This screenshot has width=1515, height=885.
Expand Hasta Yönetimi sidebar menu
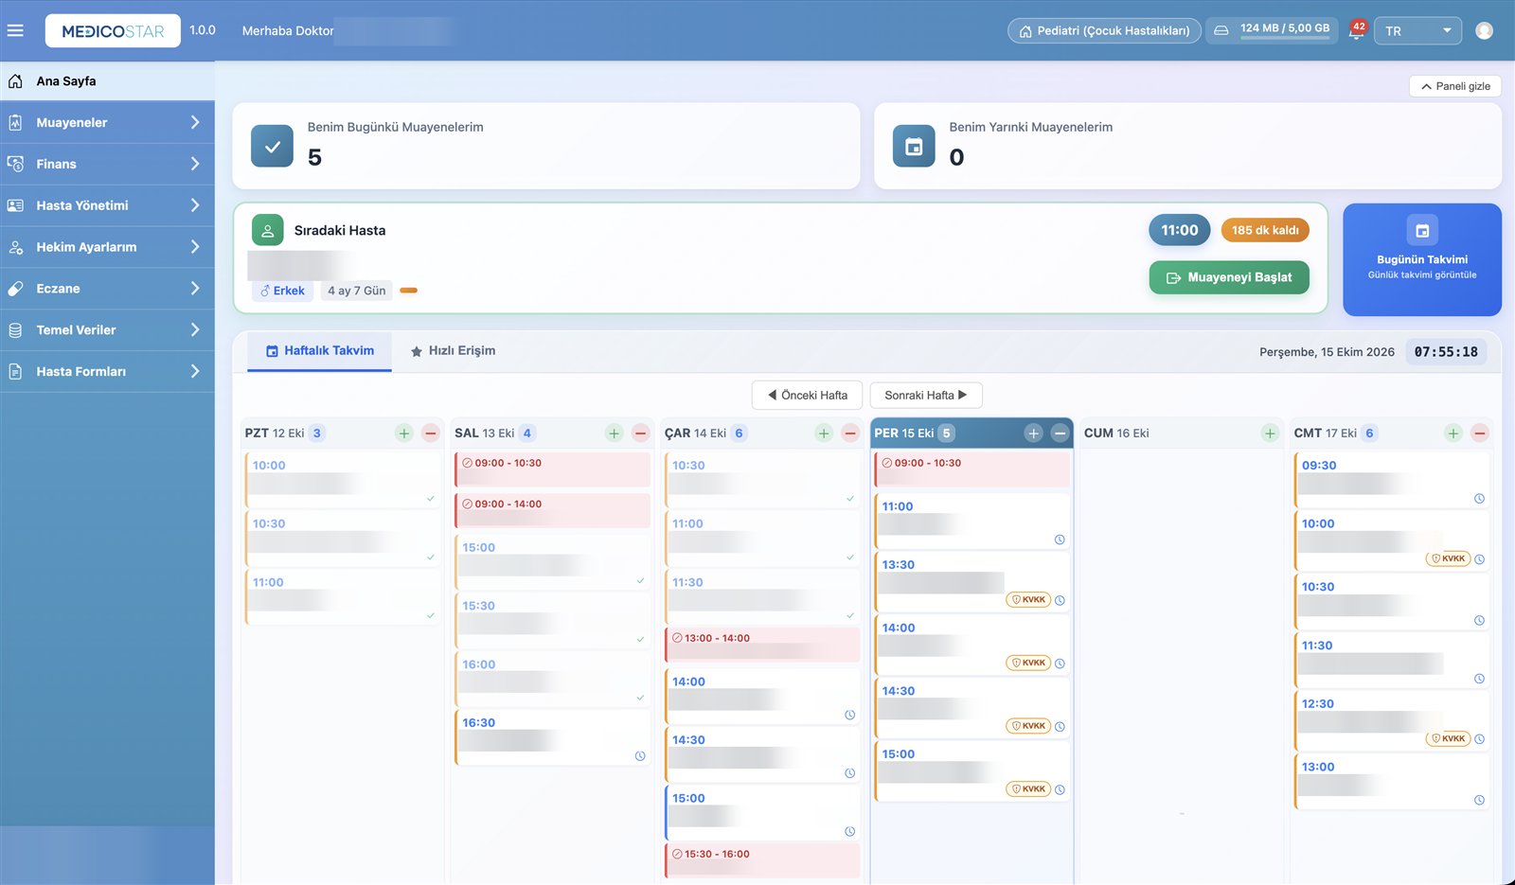(x=107, y=205)
